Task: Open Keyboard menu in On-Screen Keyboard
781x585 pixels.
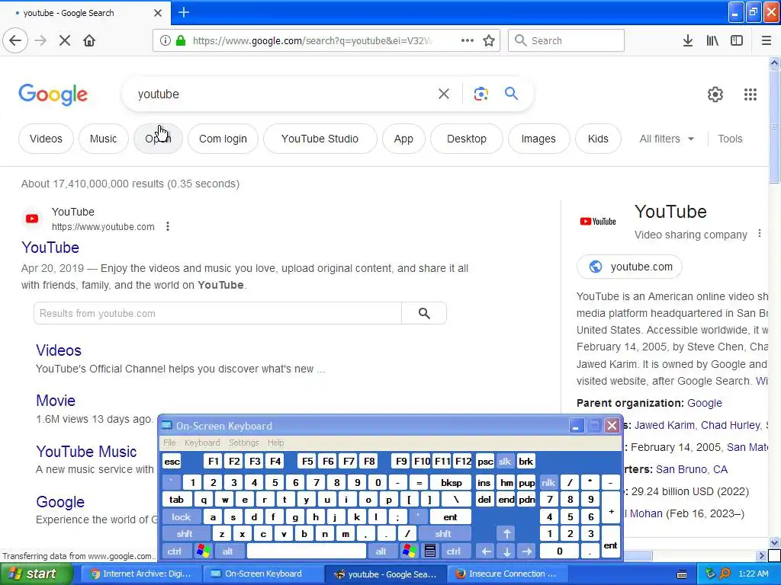Action: point(201,443)
